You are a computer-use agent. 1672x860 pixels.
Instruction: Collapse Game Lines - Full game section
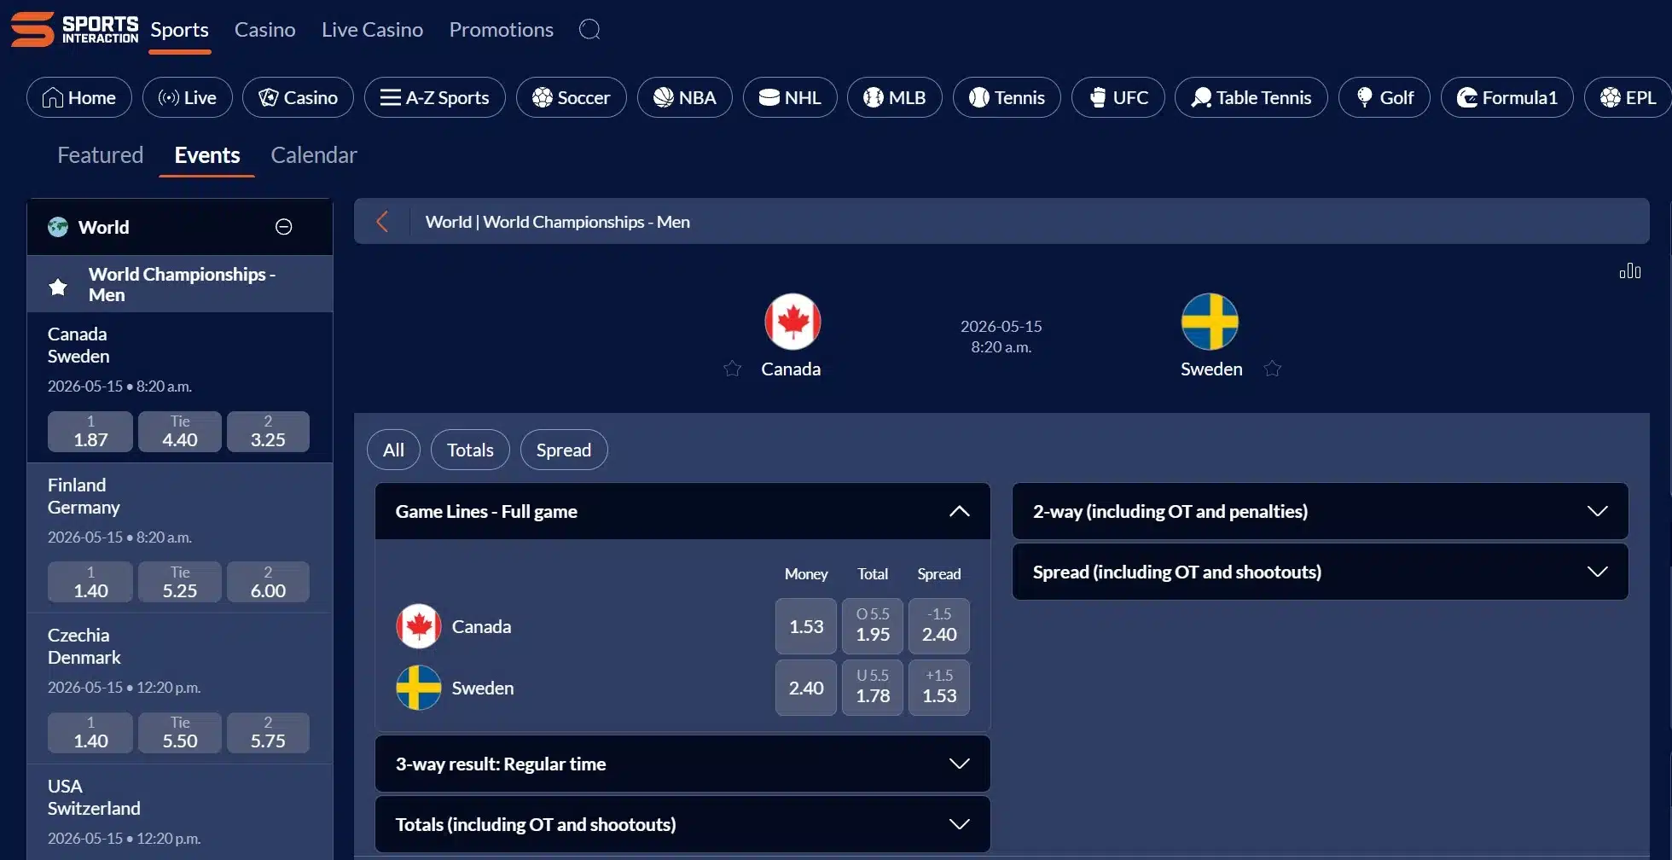tap(682, 511)
